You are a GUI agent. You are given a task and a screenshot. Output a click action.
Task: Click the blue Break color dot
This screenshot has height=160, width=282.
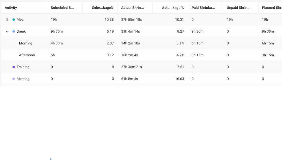(14, 31)
